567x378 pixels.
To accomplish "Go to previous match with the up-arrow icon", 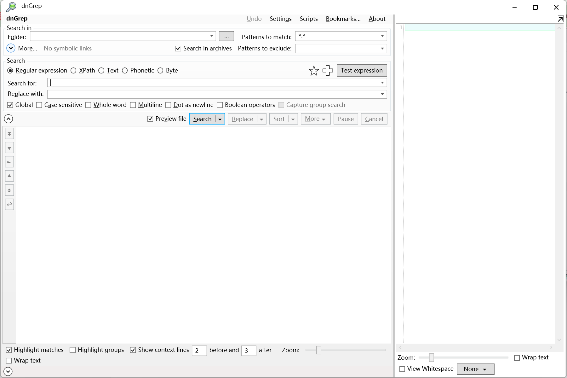I will point(9,176).
